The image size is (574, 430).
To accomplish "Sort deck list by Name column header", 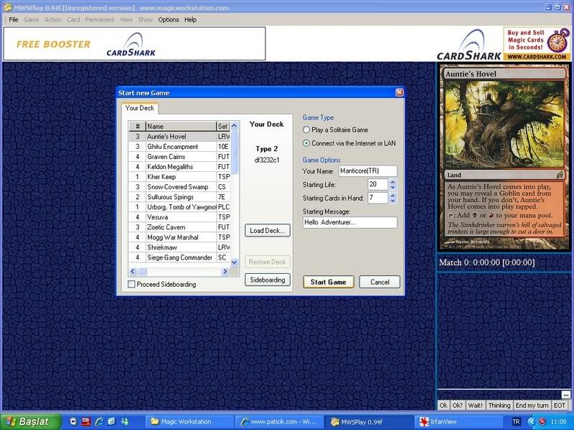I will click(182, 127).
